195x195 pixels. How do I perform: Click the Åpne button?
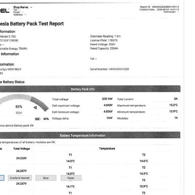pos(46,178)
